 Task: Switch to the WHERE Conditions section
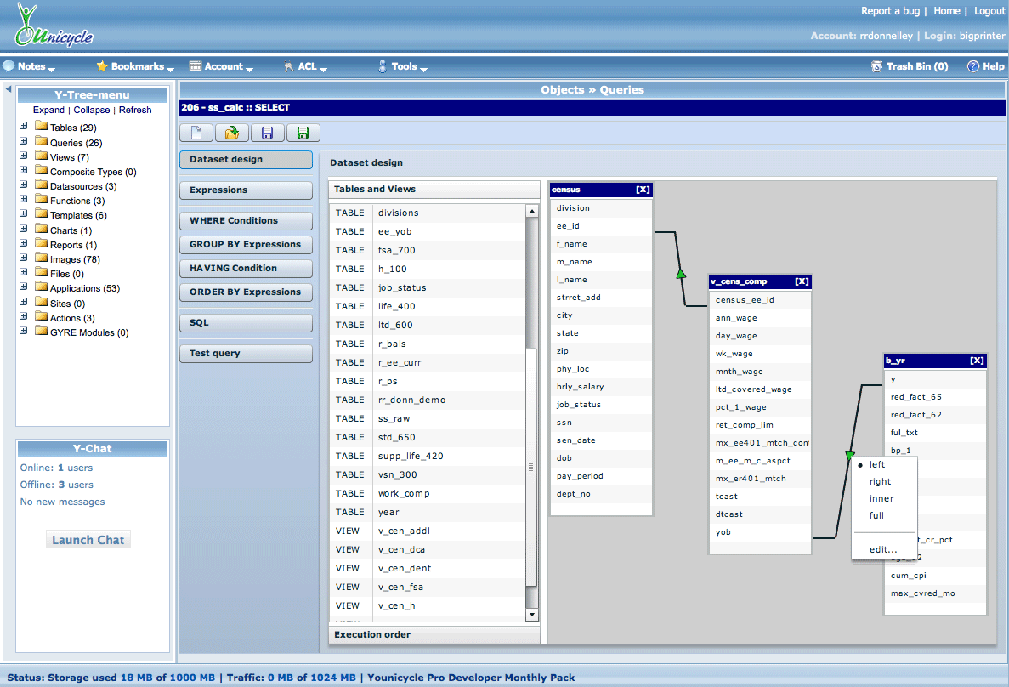(246, 220)
